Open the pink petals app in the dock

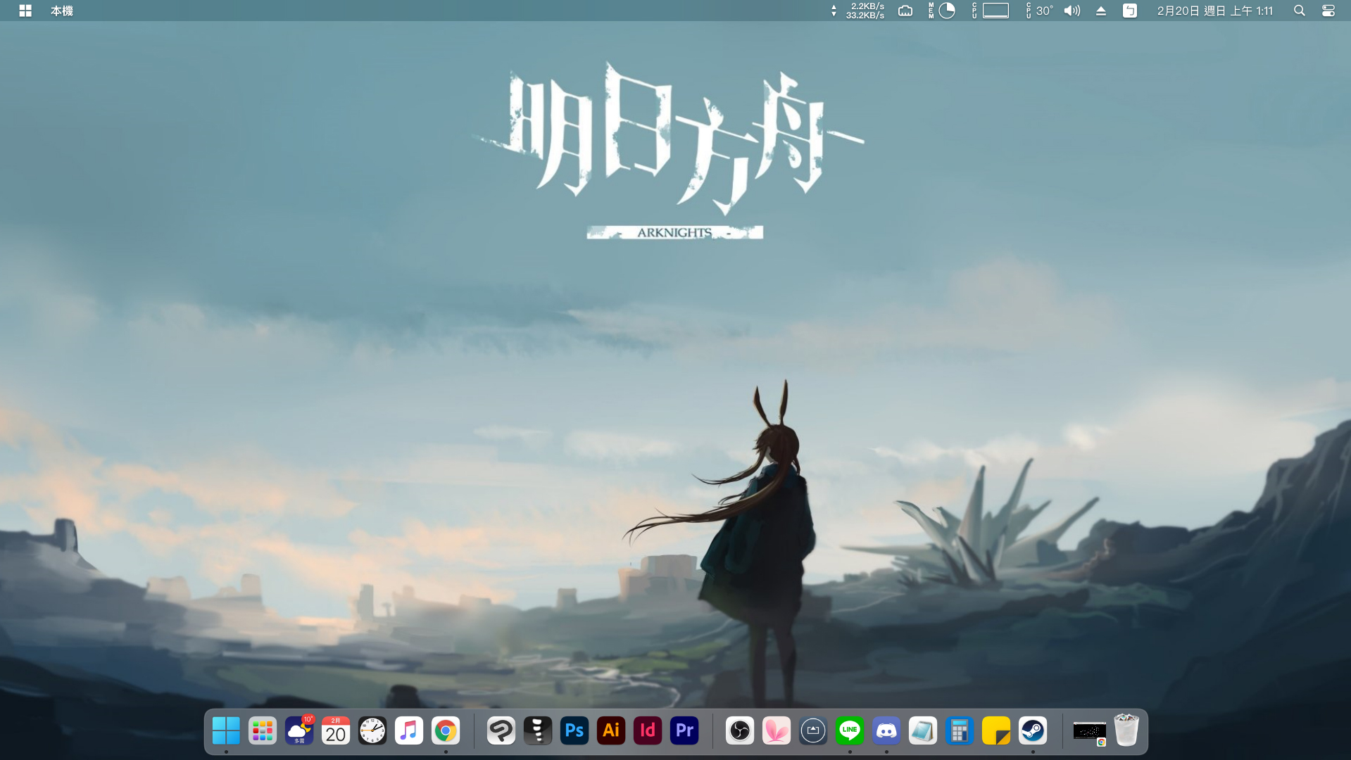[777, 731]
